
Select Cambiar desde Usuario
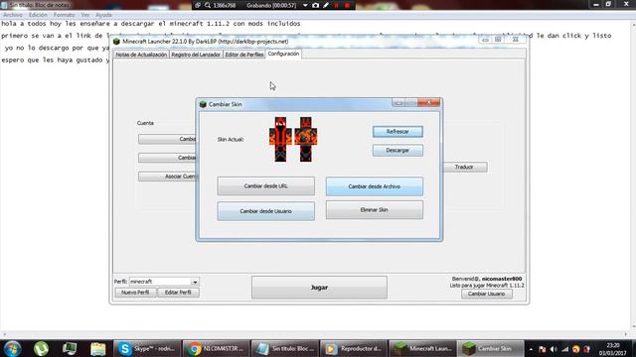pos(265,211)
